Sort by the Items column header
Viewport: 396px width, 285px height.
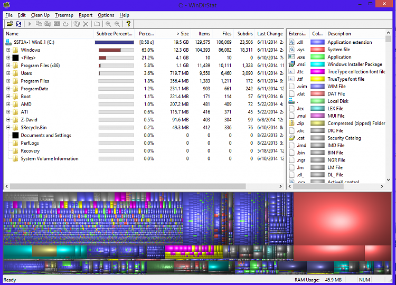click(x=202, y=34)
